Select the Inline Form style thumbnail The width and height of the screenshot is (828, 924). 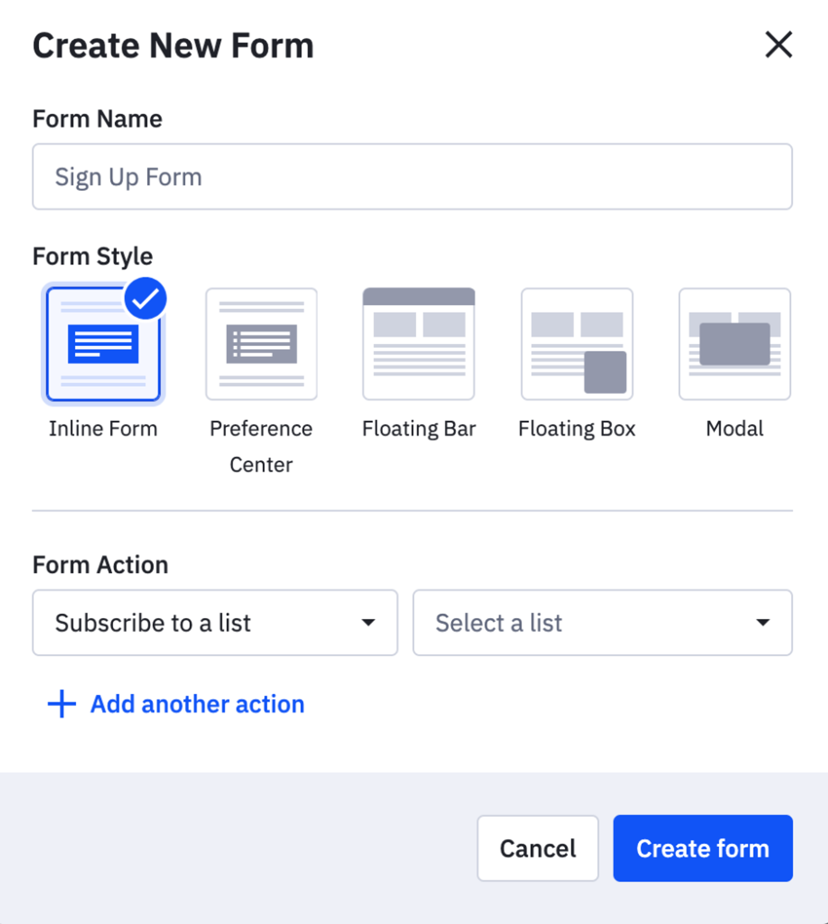point(103,344)
